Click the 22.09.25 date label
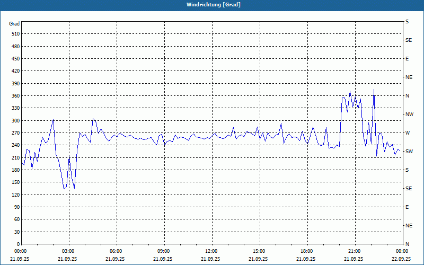This screenshot has height=265, width=424. pos(402,259)
